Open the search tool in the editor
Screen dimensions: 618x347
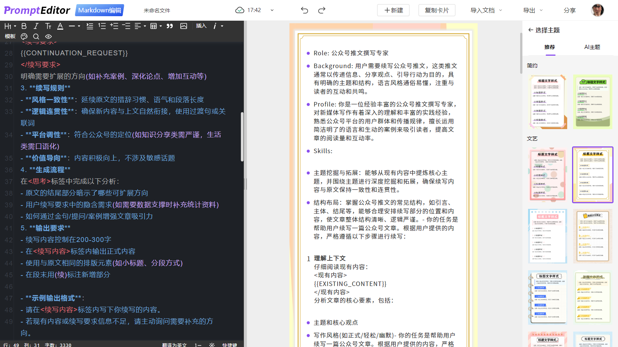(x=36, y=36)
